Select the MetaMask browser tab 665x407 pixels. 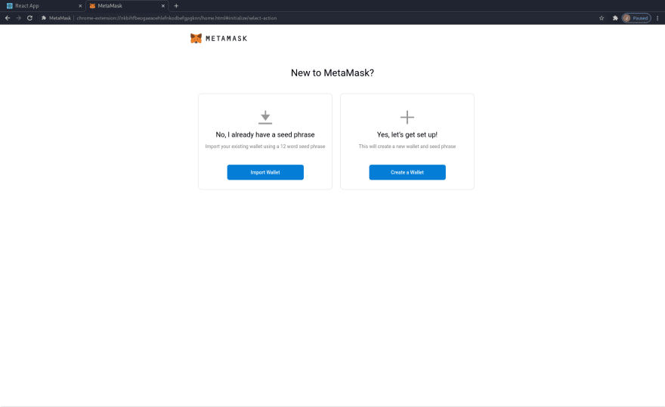click(x=126, y=6)
